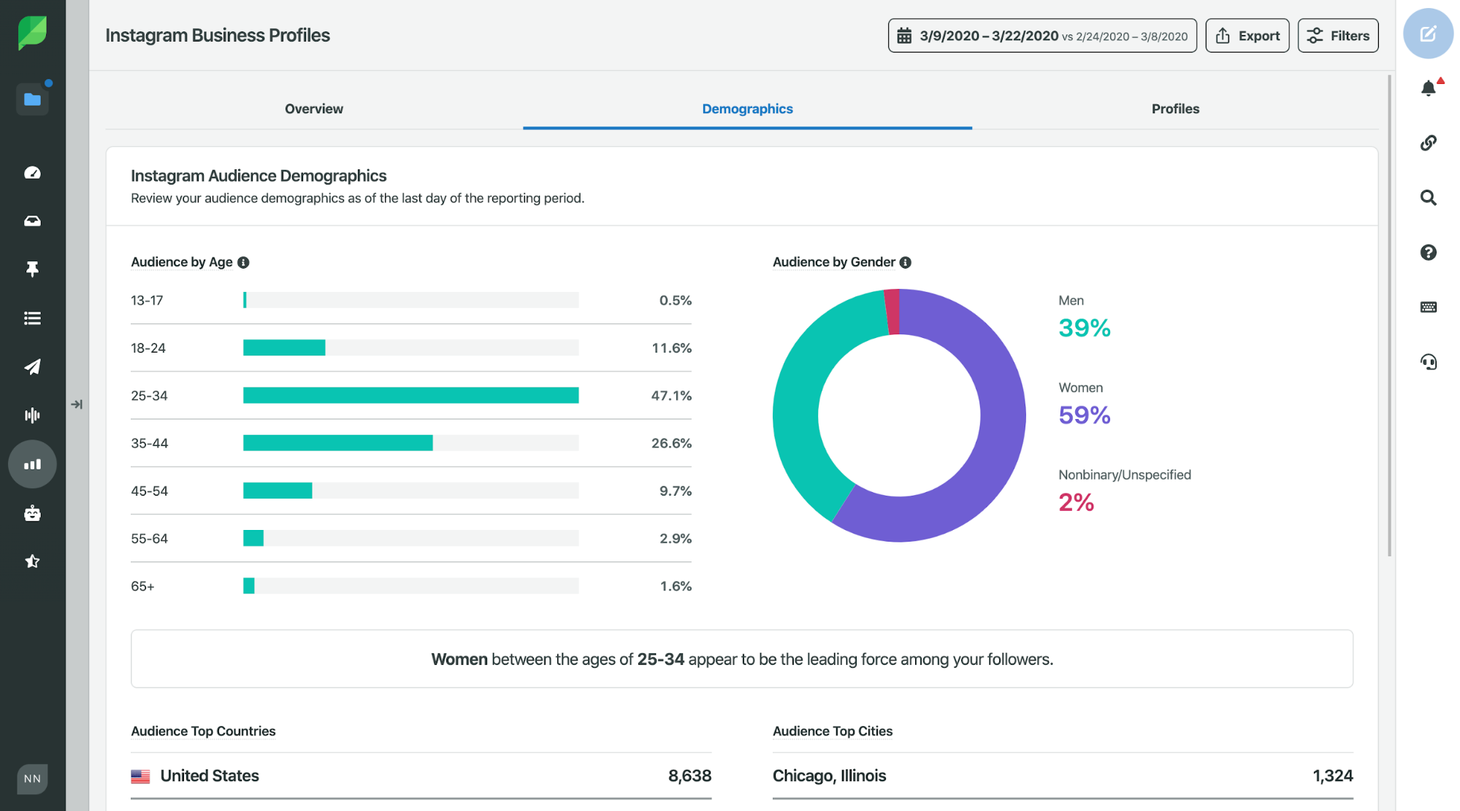The height and width of the screenshot is (811, 1460).
Task: Click the Instagram Business Profiles title
Action: click(218, 36)
